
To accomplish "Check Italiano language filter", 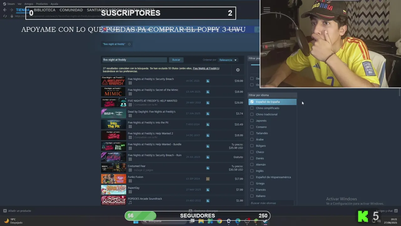I will click(252, 196).
